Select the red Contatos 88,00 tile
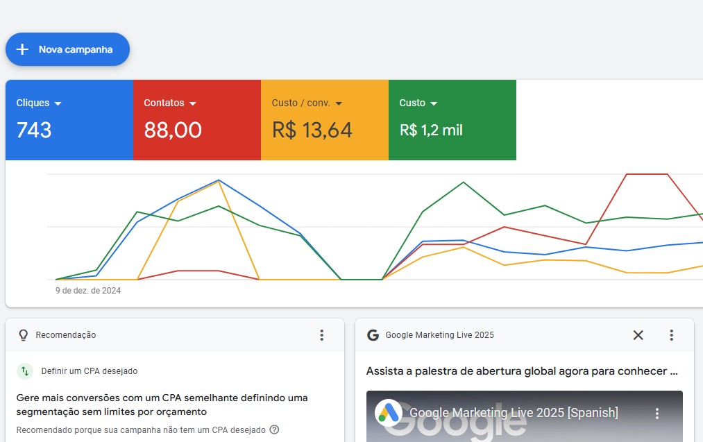This screenshot has width=703, height=442. (x=197, y=119)
